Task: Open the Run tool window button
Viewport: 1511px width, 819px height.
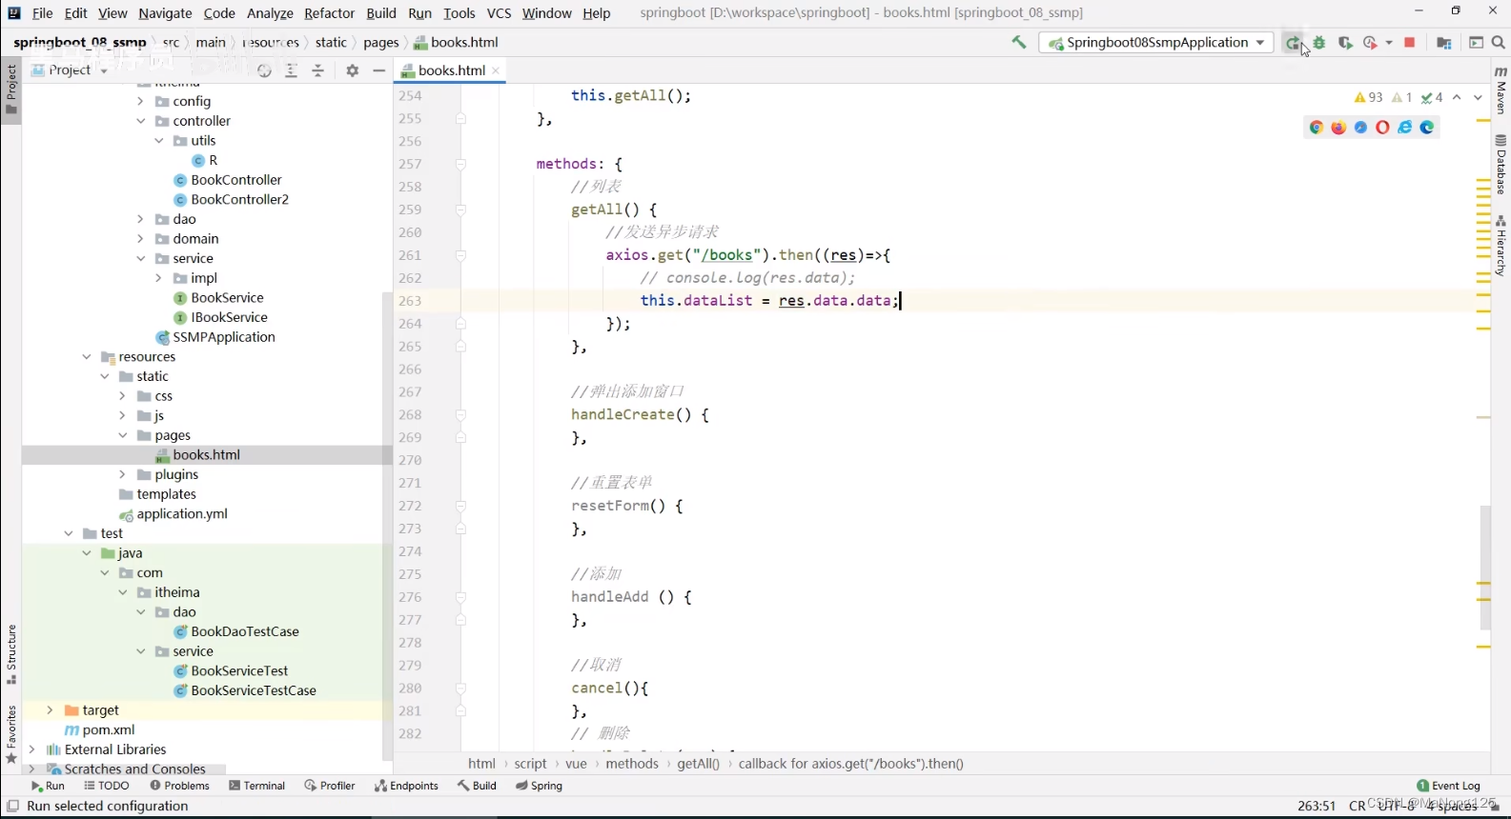Action: [x=48, y=786]
